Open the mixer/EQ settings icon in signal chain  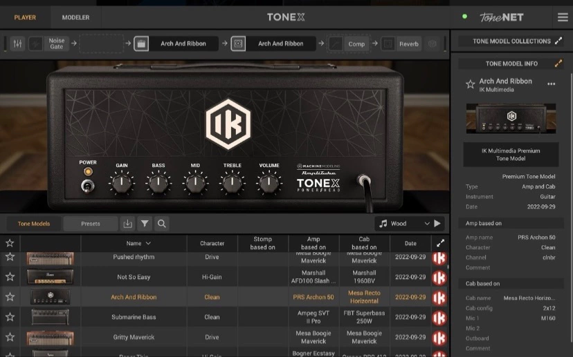[17, 44]
